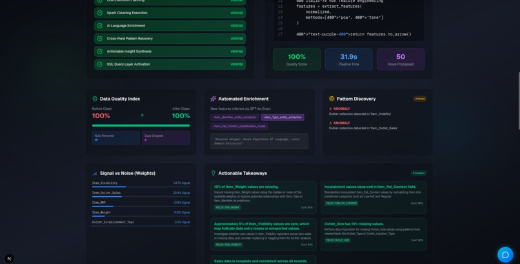
Task: Click the VERIFIED badge on Actionable Insight Synthesis
Action: 237,52
